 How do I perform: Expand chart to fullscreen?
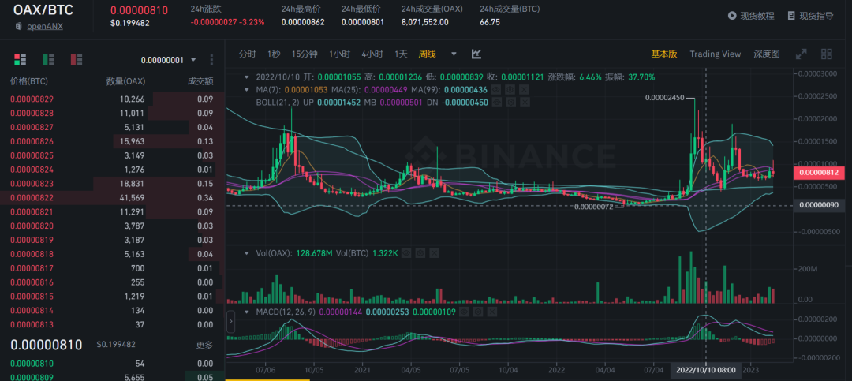(x=802, y=54)
